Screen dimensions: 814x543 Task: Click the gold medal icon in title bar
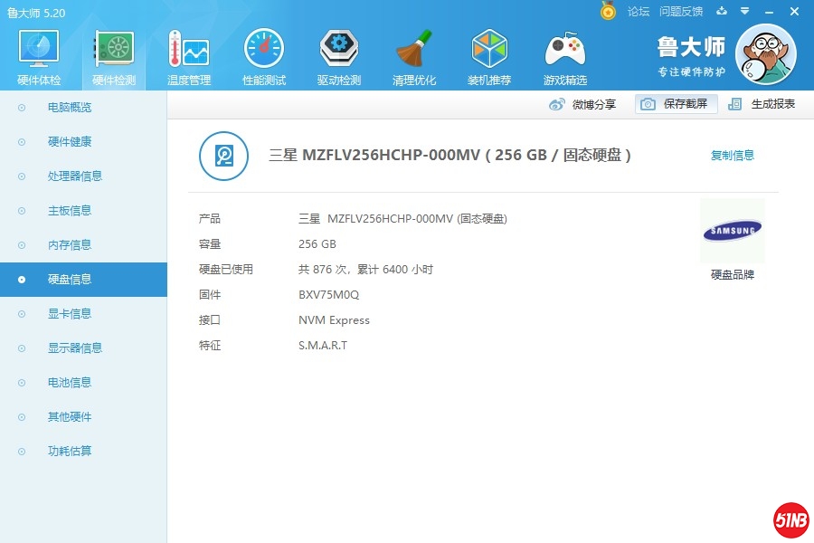[609, 12]
